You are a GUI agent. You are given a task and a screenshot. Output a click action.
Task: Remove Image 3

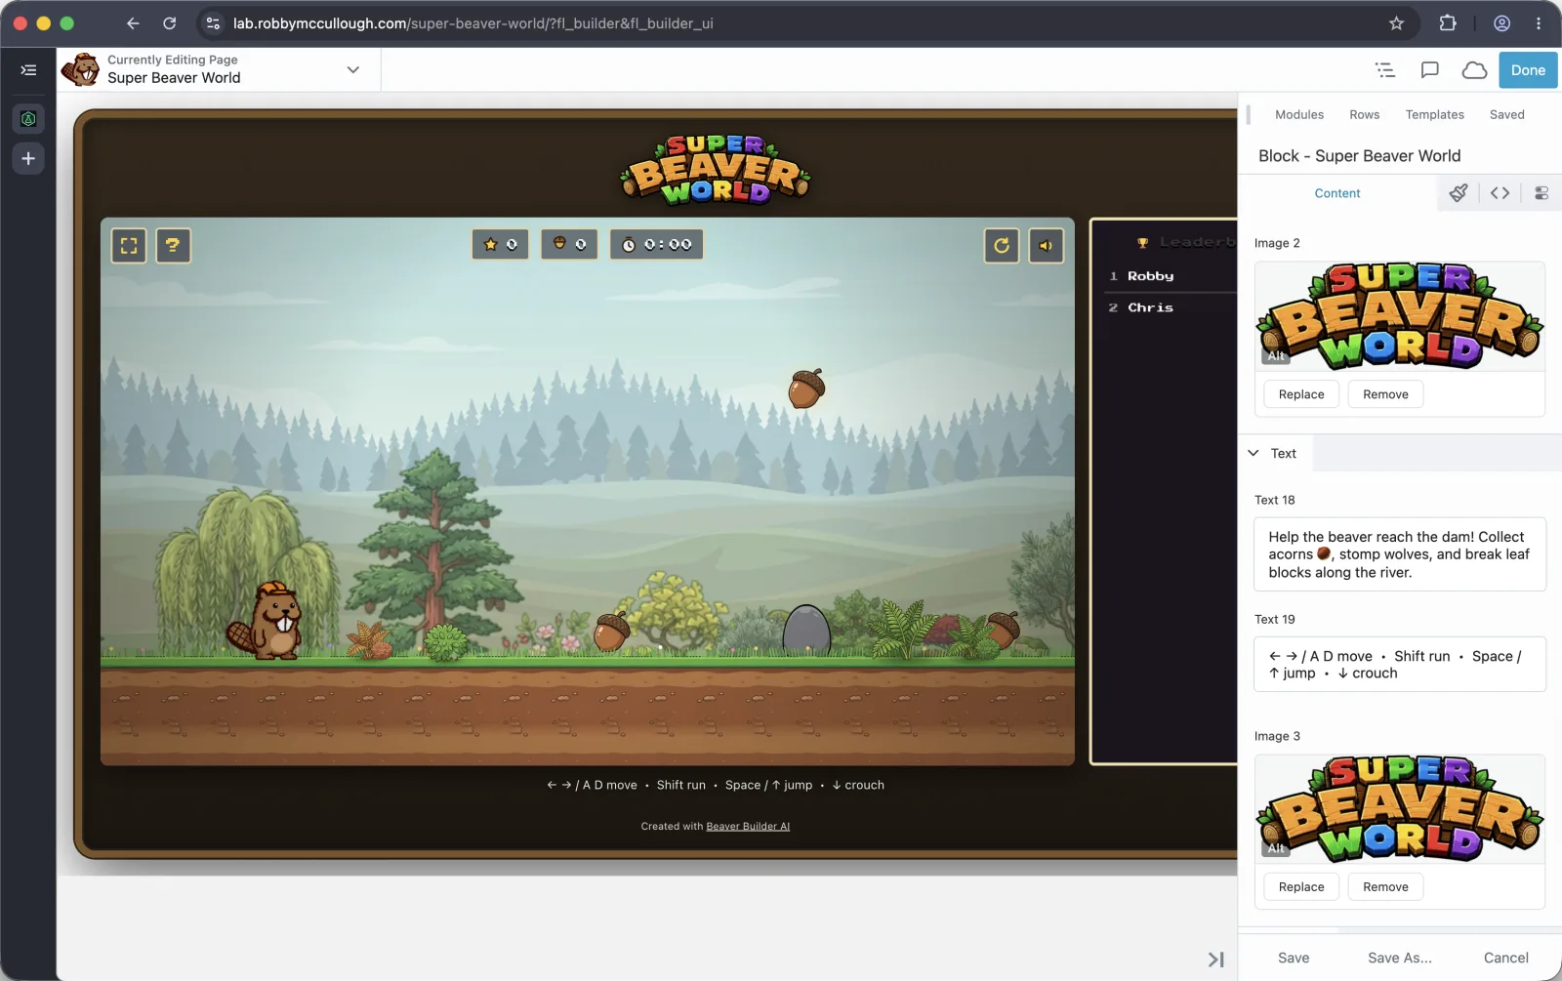click(1385, 886)
